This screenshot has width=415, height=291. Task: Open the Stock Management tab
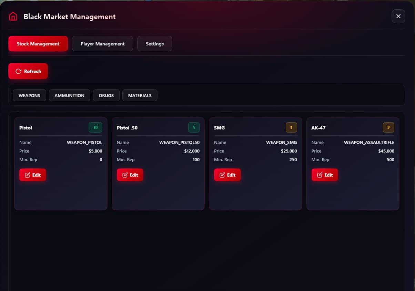point(38,44)
